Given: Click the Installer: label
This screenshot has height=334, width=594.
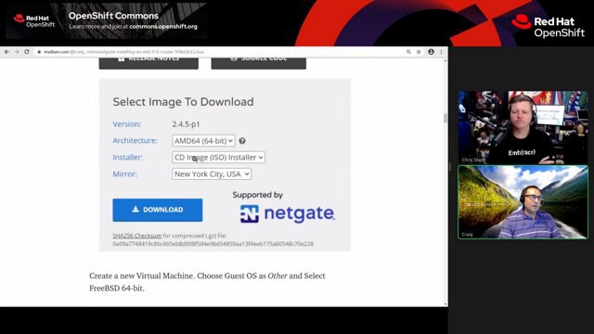Looking at the screenshot, I should point(128,157).
